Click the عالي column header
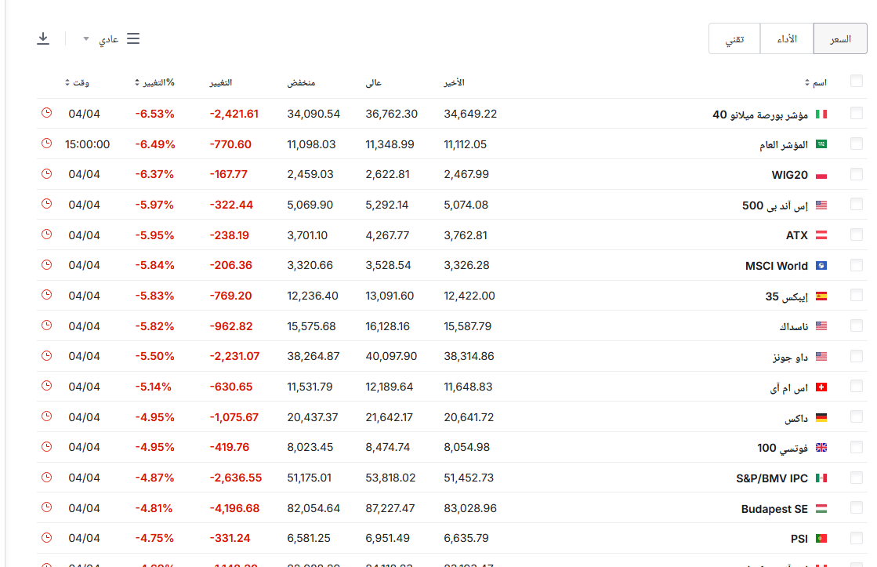This screenshot has width=877, height=567. [374, 83]
